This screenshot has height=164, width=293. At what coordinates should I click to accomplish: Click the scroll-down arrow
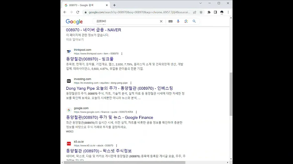click(x=231, y=159)
